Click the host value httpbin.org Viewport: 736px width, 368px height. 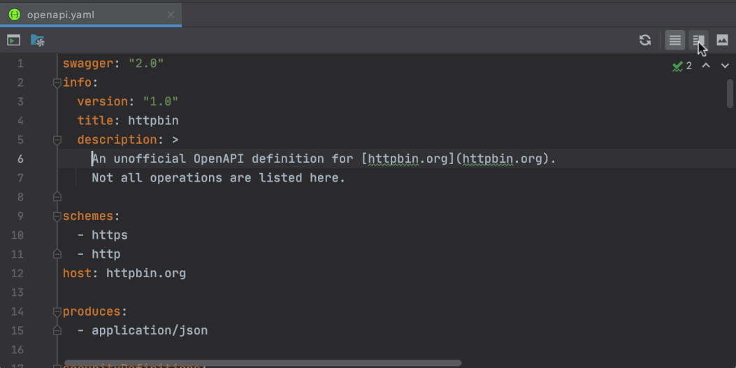click(146, 273)
